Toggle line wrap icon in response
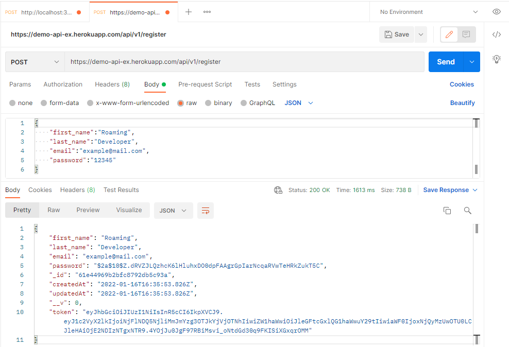The height and width of the screenshot is (347, 509). (x=206, y=211)
